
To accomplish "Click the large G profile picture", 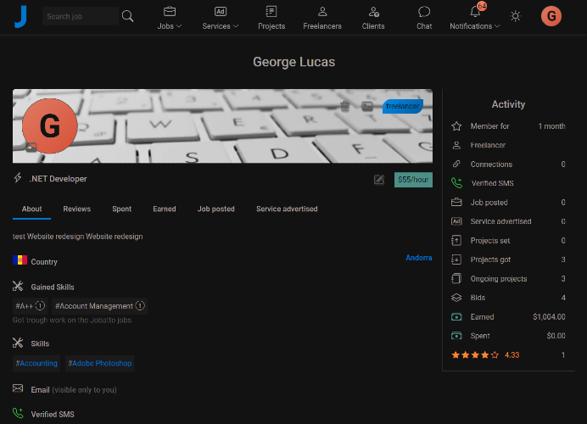I will 50,126.
